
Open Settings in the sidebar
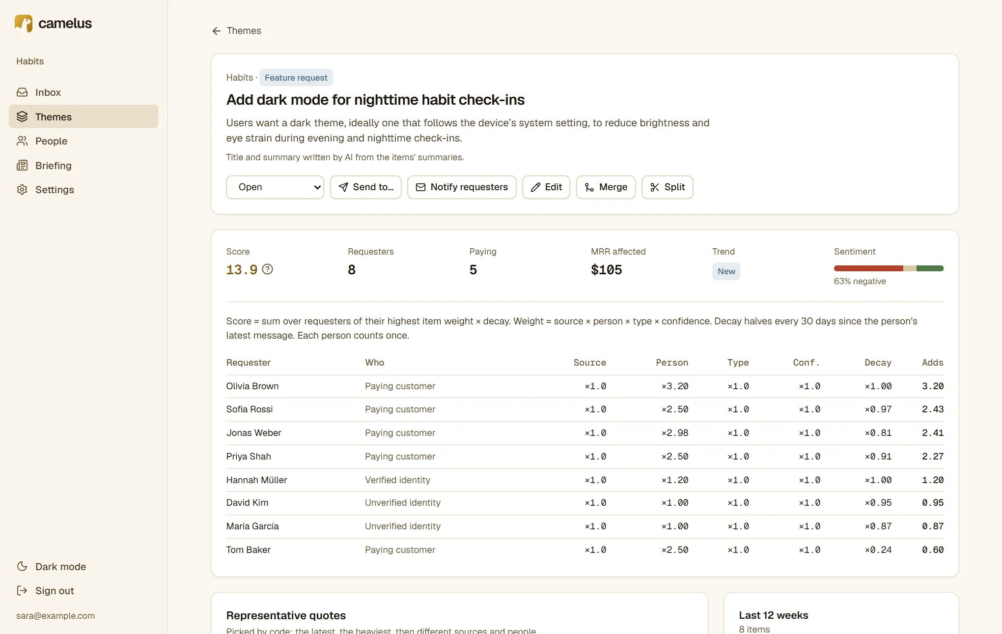point(83,190)
